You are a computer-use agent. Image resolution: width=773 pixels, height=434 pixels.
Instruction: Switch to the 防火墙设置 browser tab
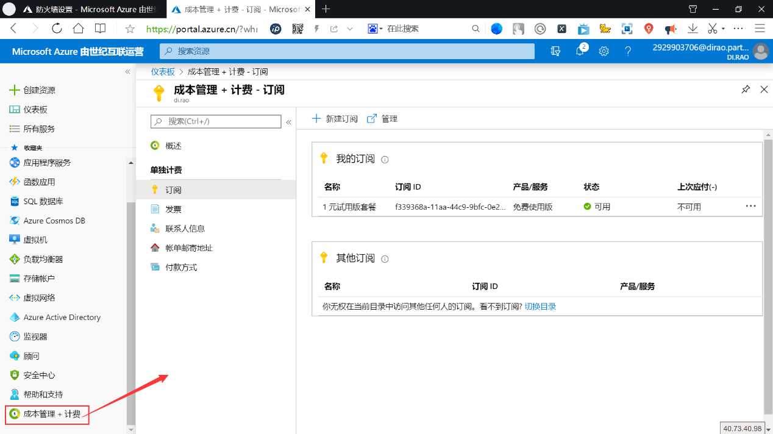coord(90,9)
